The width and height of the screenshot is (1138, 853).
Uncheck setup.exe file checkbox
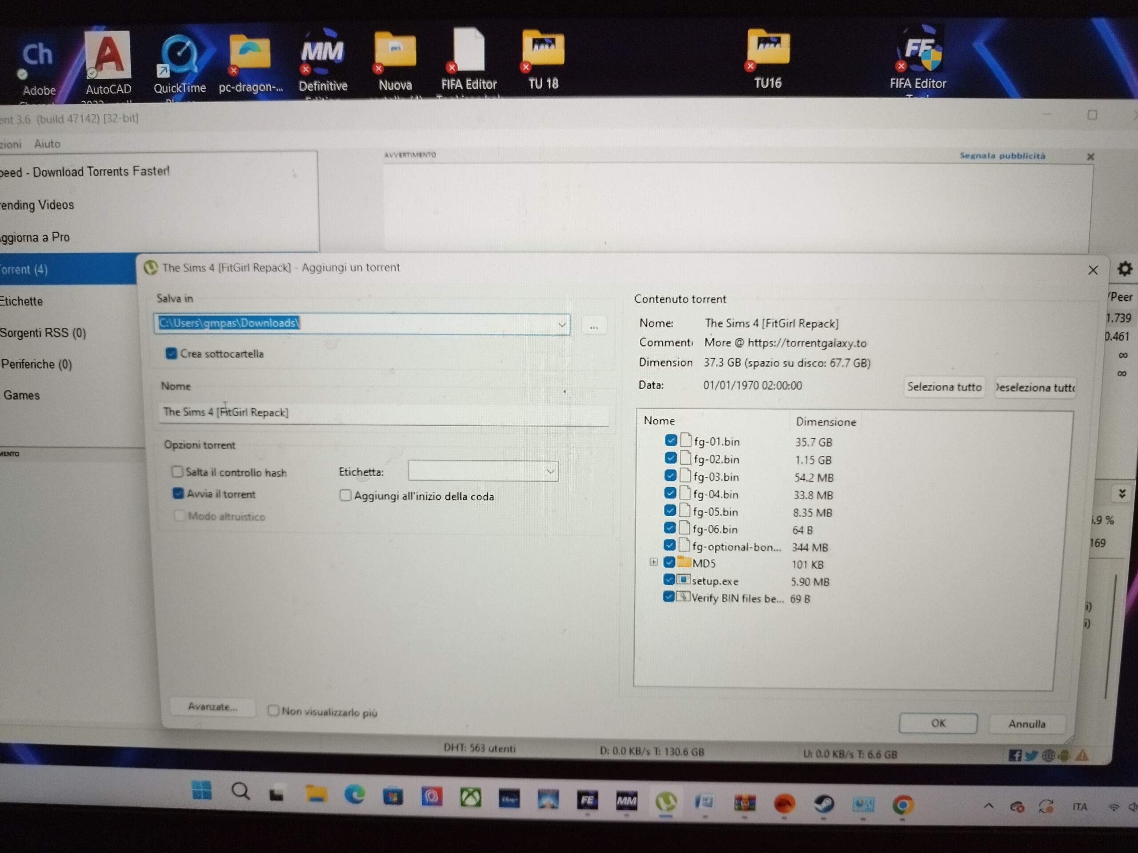pyautogui.click(x=669, y=579)
